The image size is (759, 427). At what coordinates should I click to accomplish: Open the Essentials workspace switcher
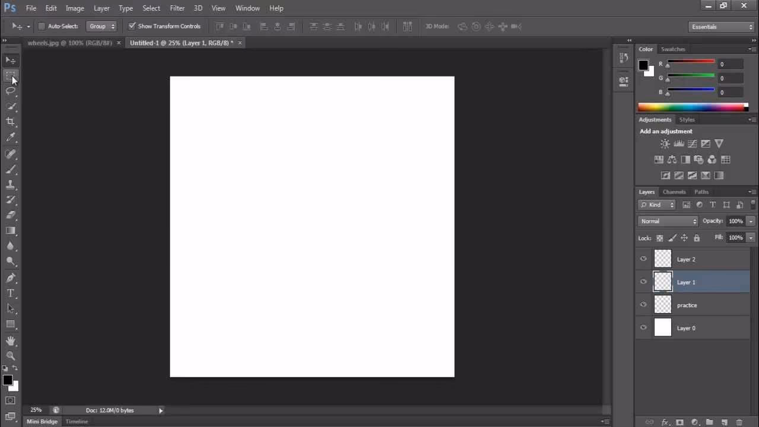pyautogui.click(x=720, y=26)
